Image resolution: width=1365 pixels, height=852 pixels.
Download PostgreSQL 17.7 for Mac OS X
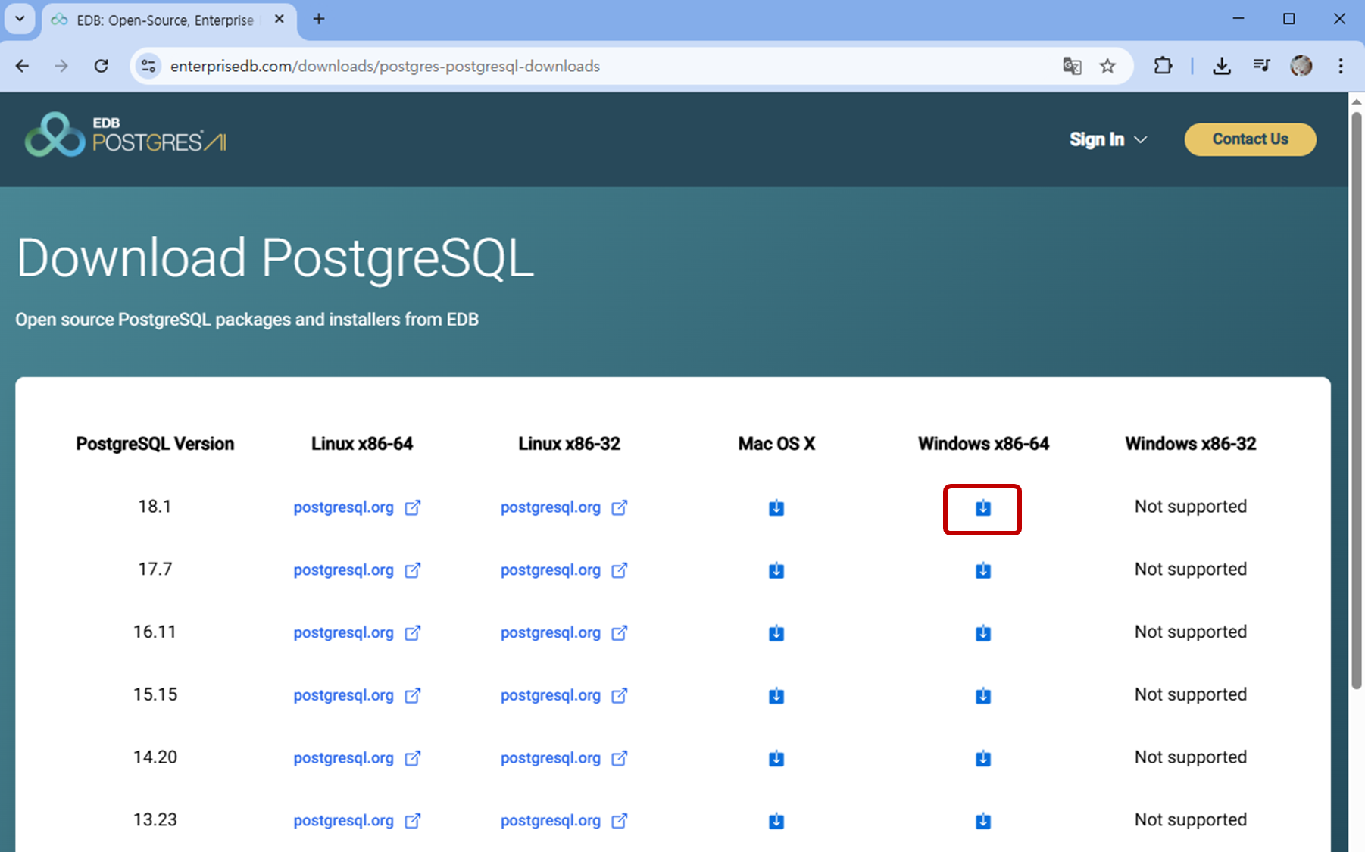776,570
